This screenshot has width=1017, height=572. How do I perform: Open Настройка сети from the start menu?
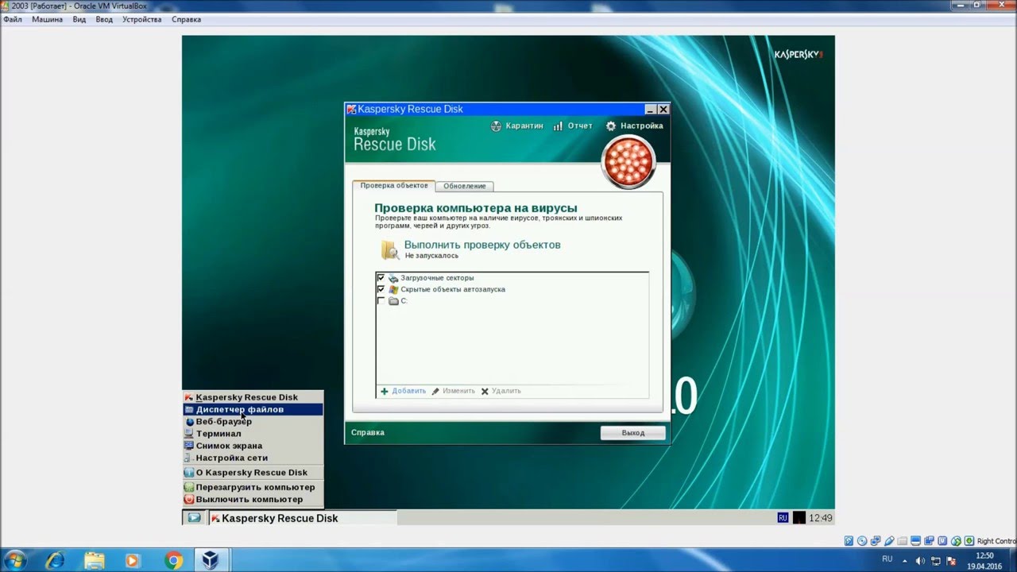point(253,458)
